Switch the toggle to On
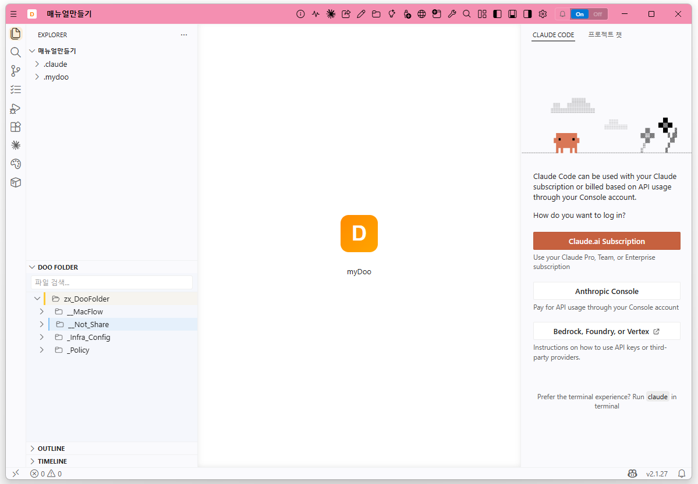This screenshot has width=698, height=484. [580, 14]
